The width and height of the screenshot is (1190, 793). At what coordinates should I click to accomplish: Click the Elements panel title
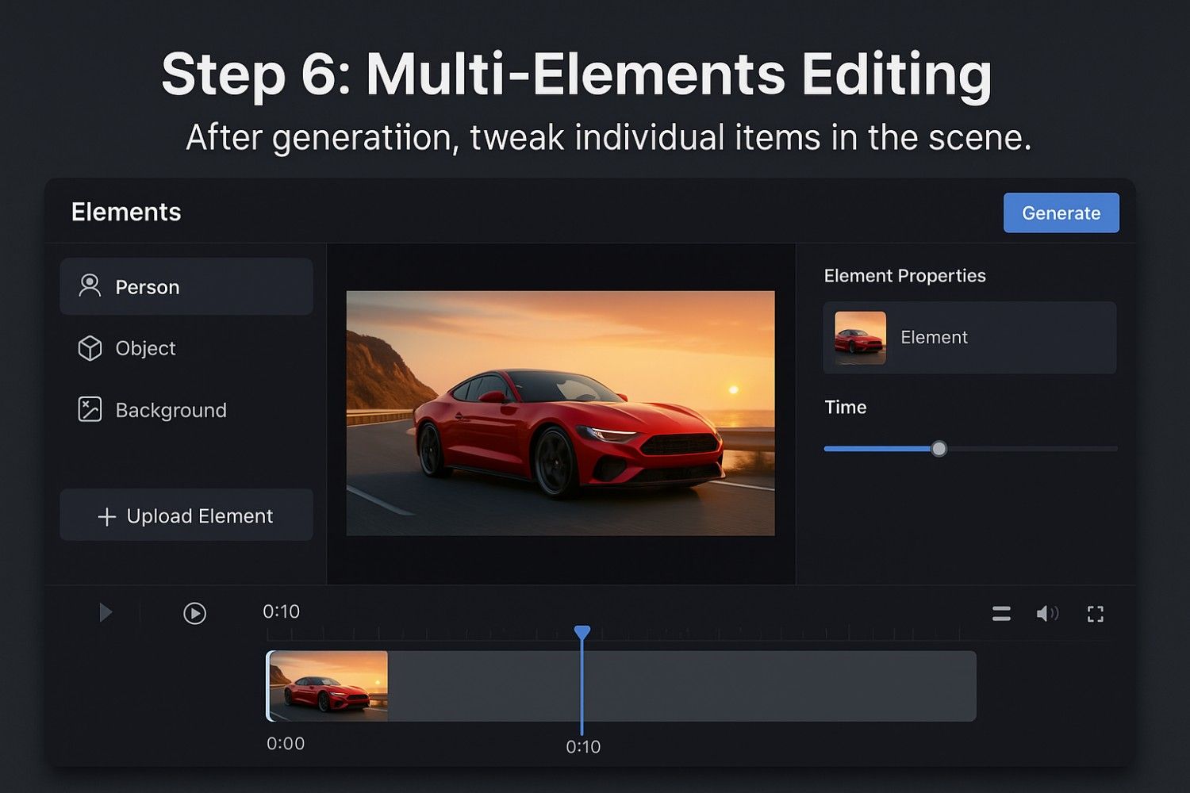126,212
